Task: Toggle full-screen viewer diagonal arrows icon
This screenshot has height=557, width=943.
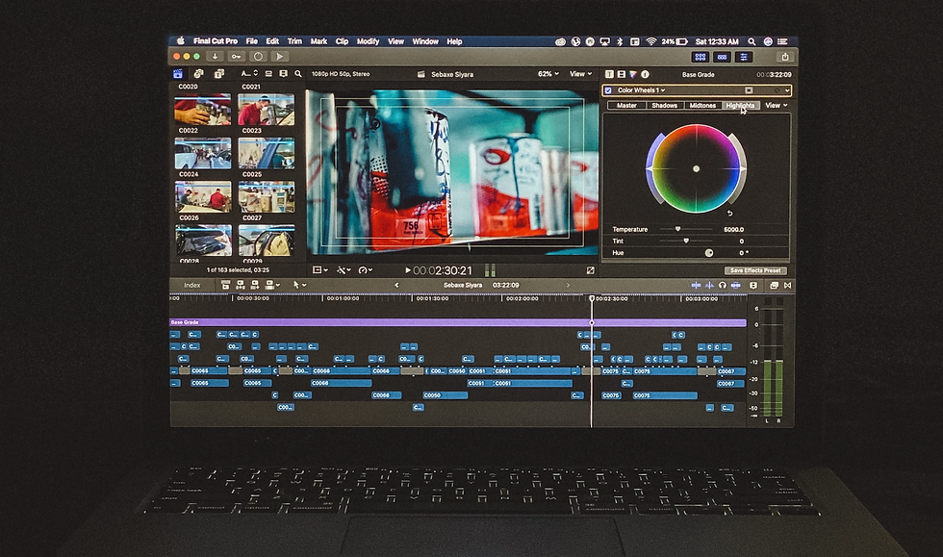Action: (x=590, y=270)
